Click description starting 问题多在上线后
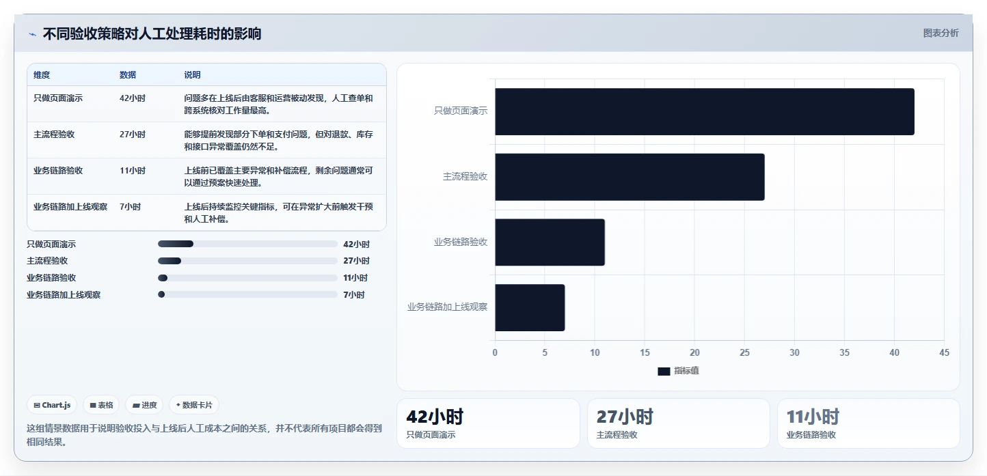The width and height of the screenshot is (987, 476). tap(279, 104)
